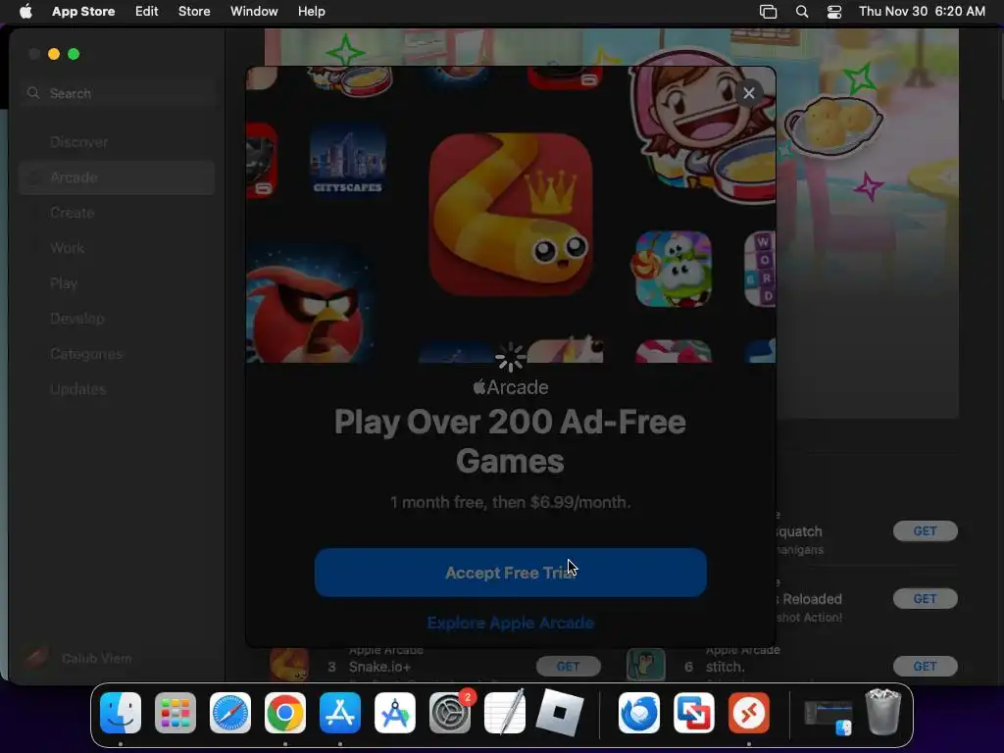Open the App Store menu
Viewport: 1004px width, 753px height.
click(83, 11)
